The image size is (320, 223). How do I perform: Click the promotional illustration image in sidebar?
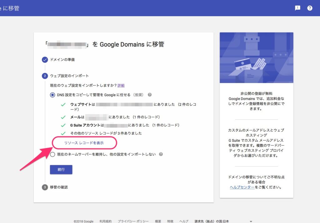257,58
